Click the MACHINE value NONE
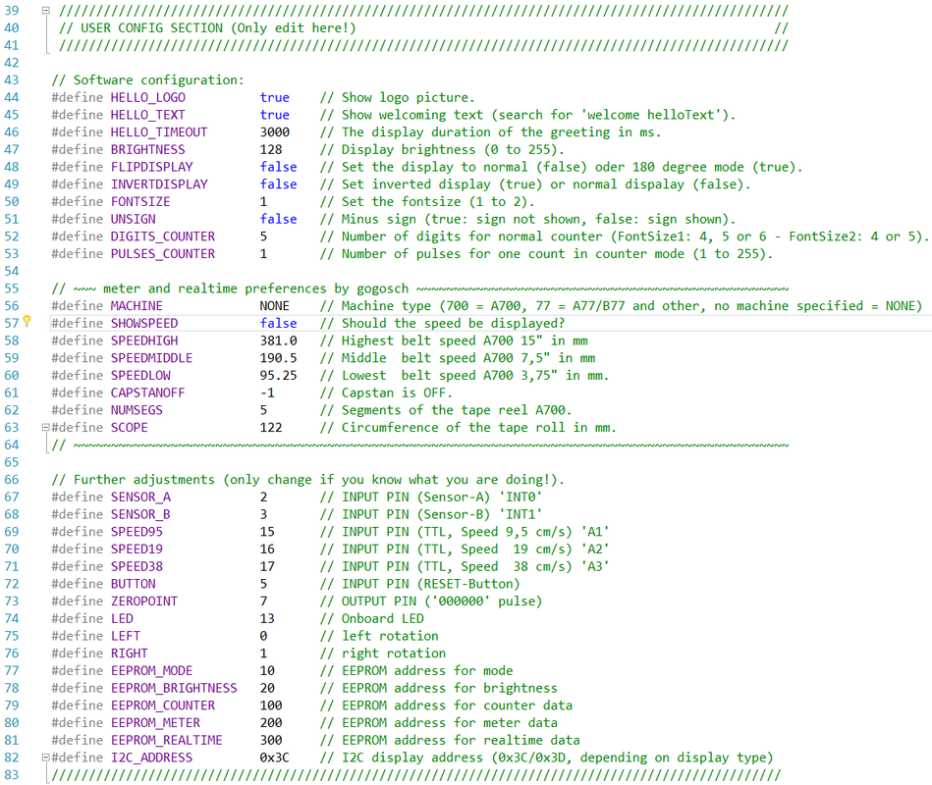The height and width of the screenshot is (785, 932). 275,306
